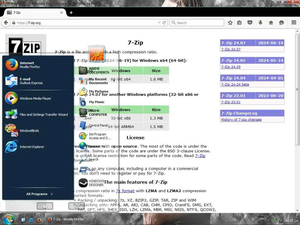The width and height of the screenshot is (300, 225).
Task: Click the 7-Zip license info link
Action: (200, 156)
